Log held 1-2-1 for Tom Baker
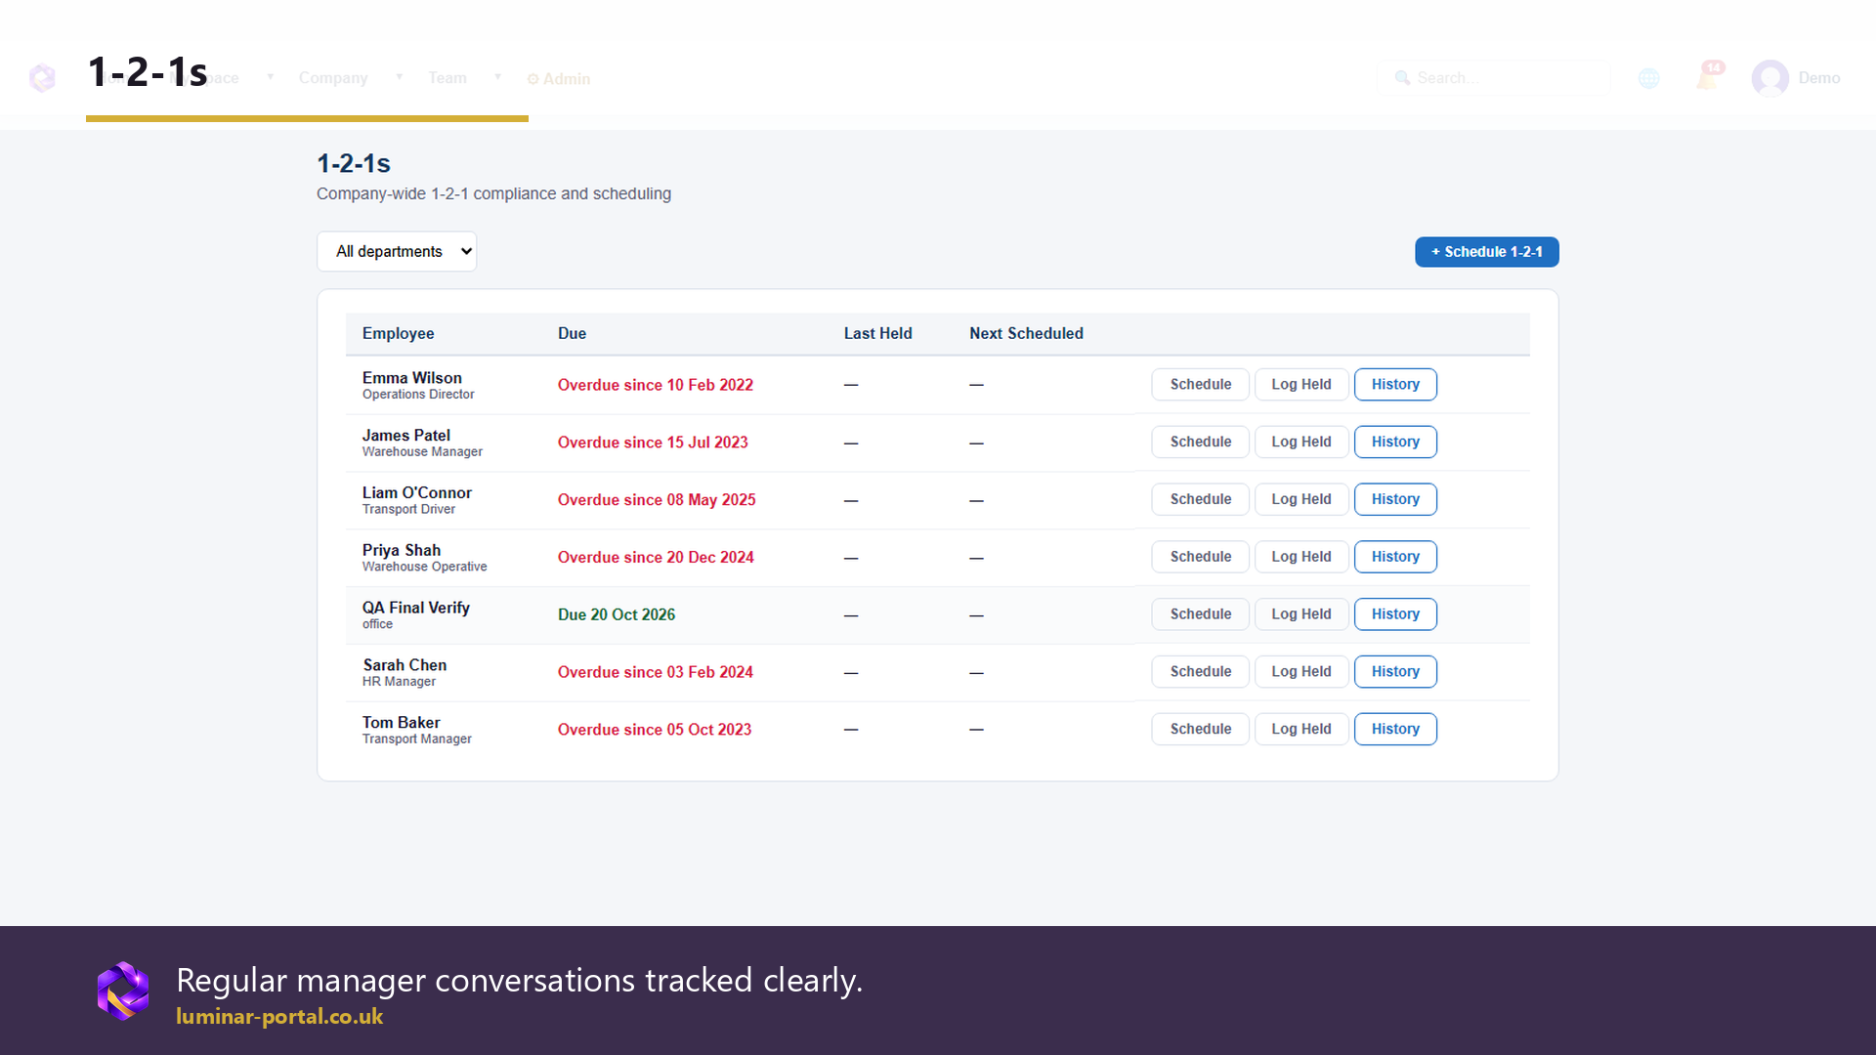This screenshot has width=1876, height=1055. click(x=1300, y=730)
